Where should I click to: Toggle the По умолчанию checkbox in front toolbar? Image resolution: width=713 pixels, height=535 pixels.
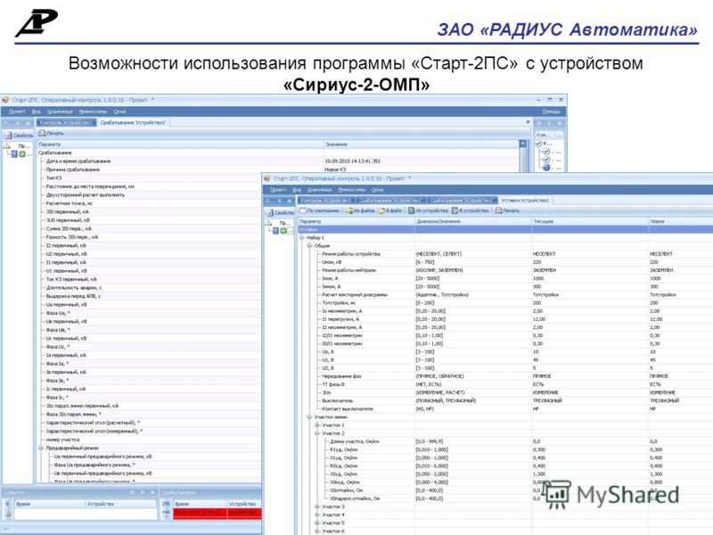coord(302,210)
